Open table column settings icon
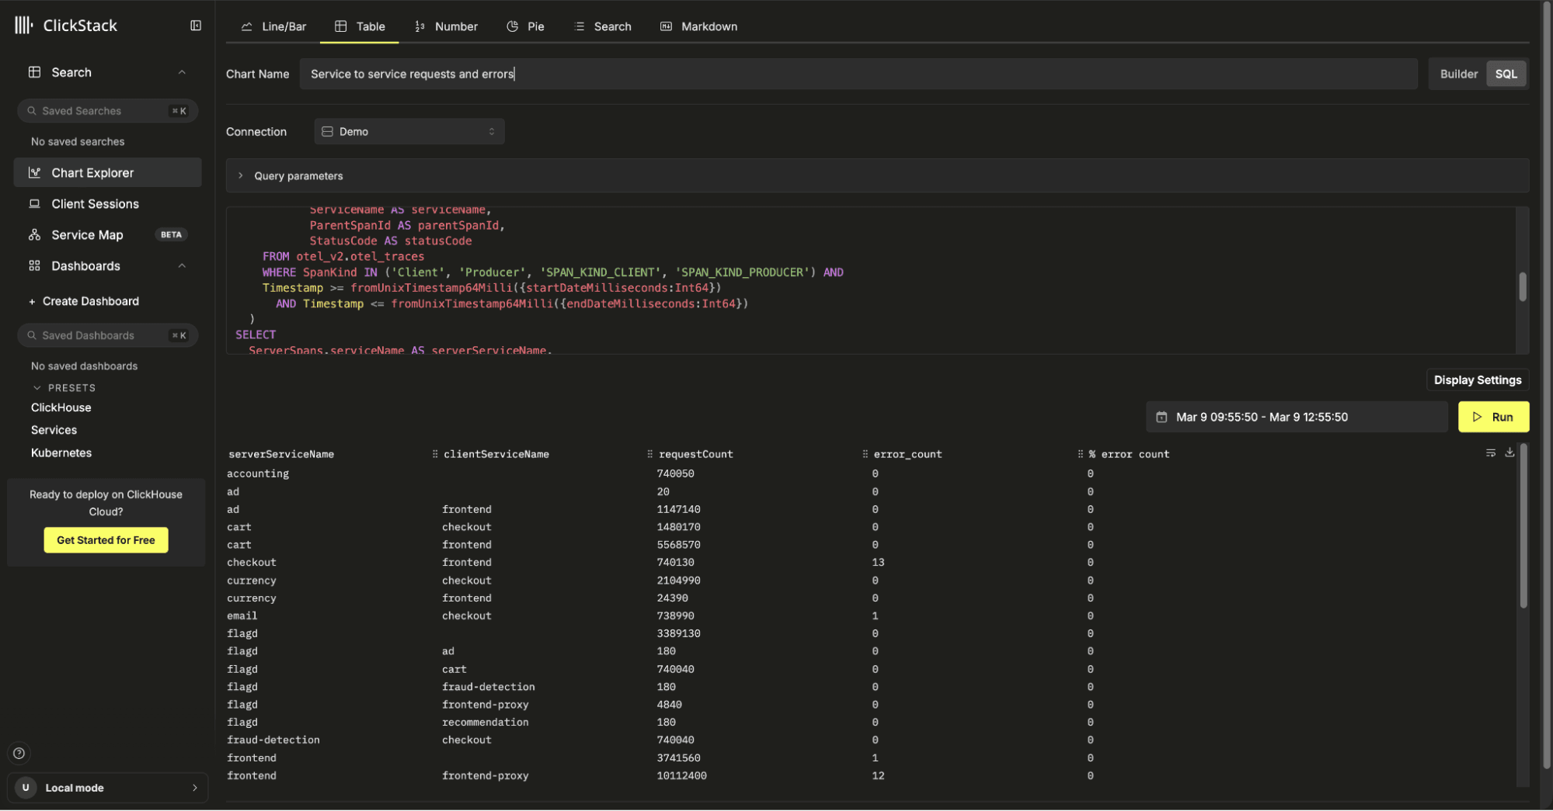 point(1490,452)
